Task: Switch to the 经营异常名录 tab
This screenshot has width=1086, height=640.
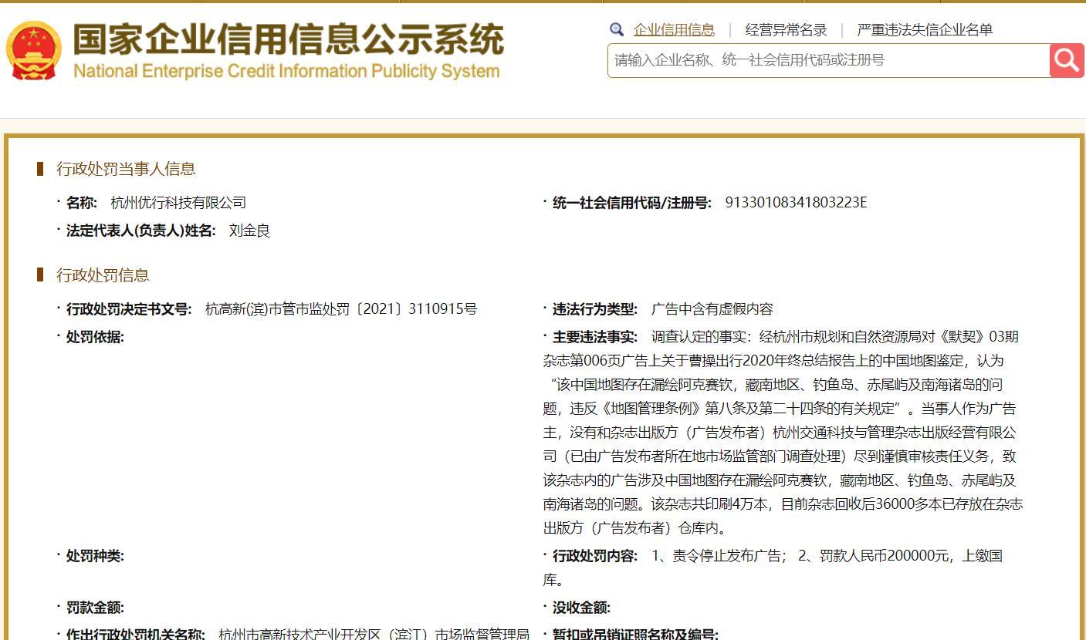Action: [786, 30]
